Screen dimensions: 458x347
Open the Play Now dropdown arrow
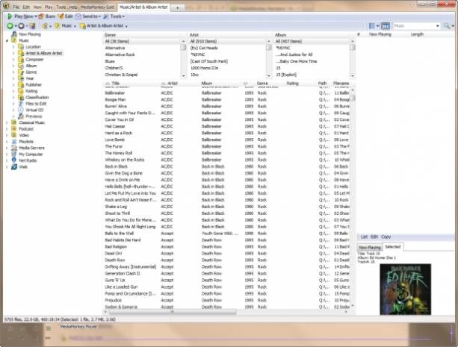point(36,16)
